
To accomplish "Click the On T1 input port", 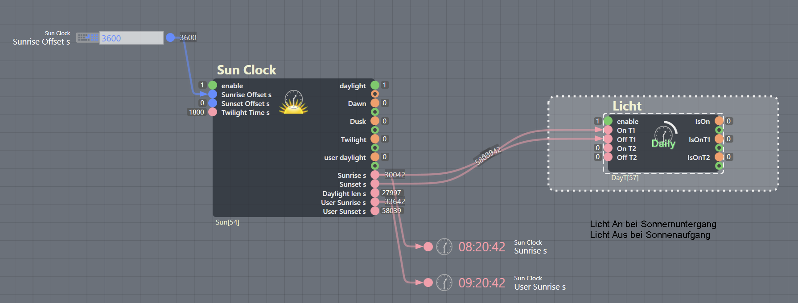I will click(608, 130).
